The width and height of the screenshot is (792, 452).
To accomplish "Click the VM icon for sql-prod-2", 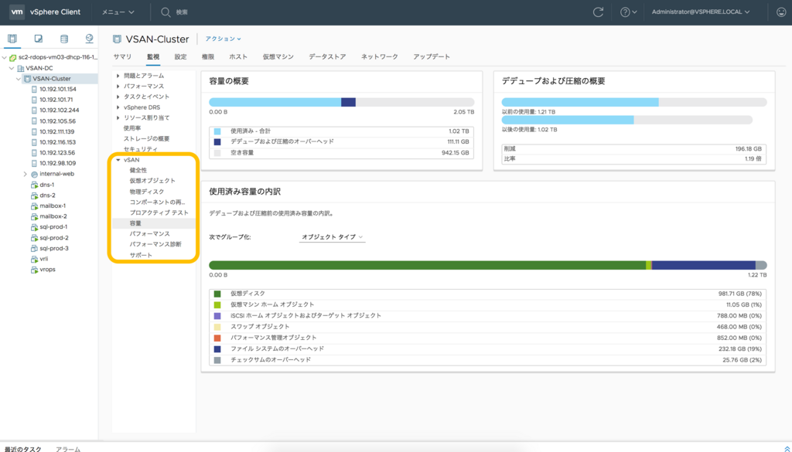I will pos(34,238).
